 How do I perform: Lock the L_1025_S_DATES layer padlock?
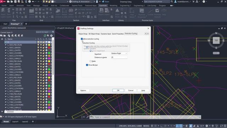(44, 50)
